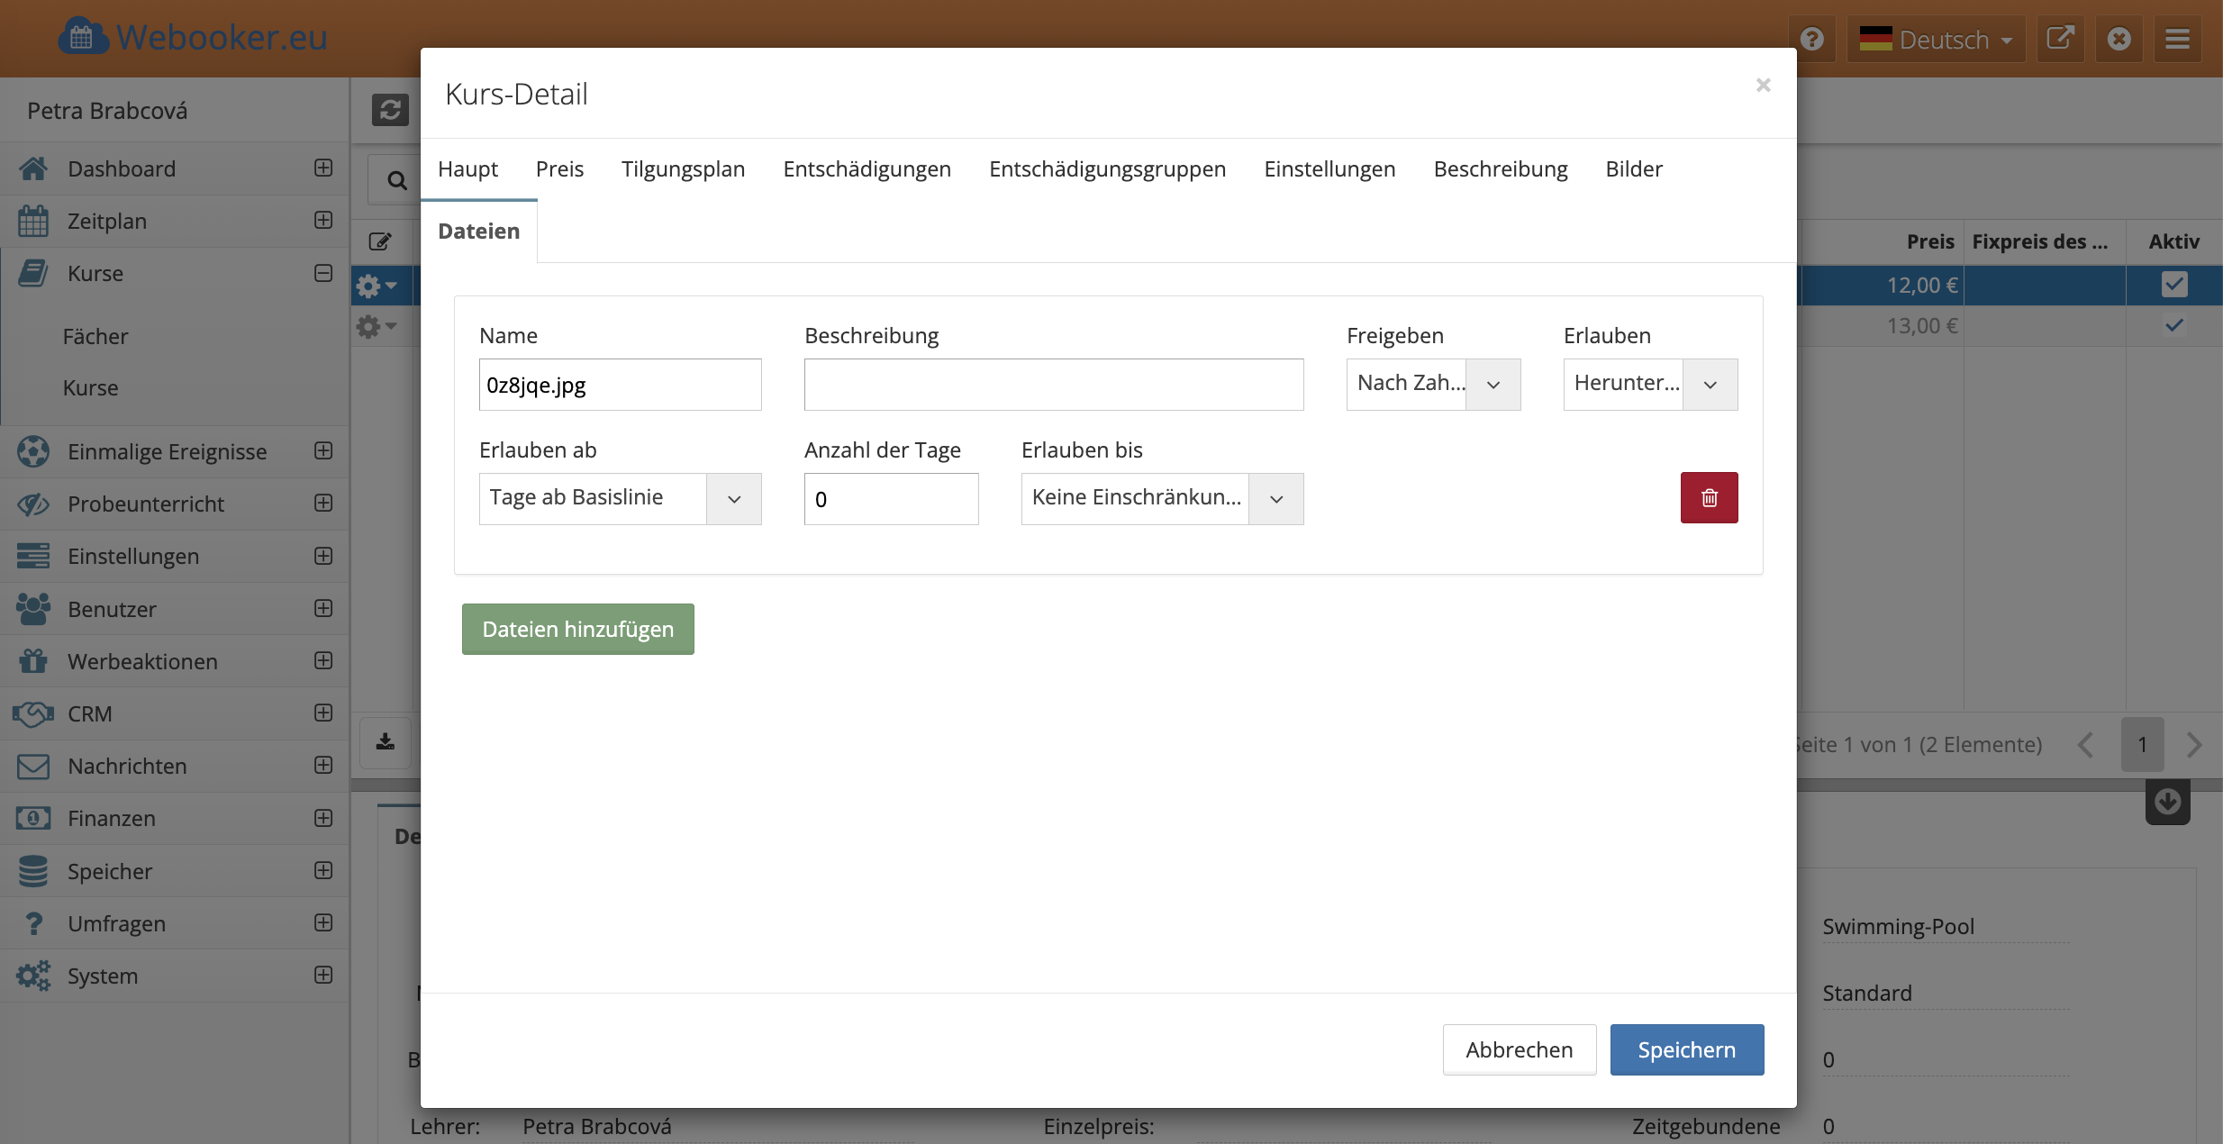
Task: Click the Anzahl der Tage input field
Action: pyautogui.click(x=890, y=499)
